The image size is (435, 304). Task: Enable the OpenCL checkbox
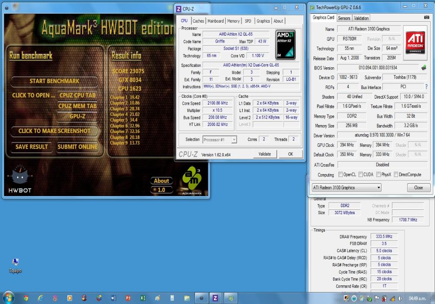click(x=341, y=175)
